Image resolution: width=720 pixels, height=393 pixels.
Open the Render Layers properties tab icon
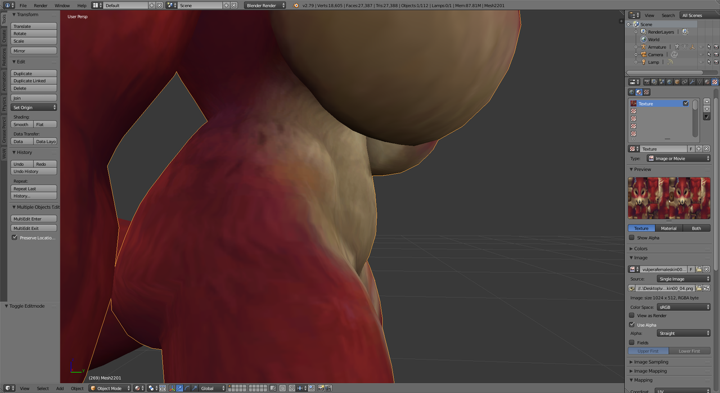coord(654,82)
